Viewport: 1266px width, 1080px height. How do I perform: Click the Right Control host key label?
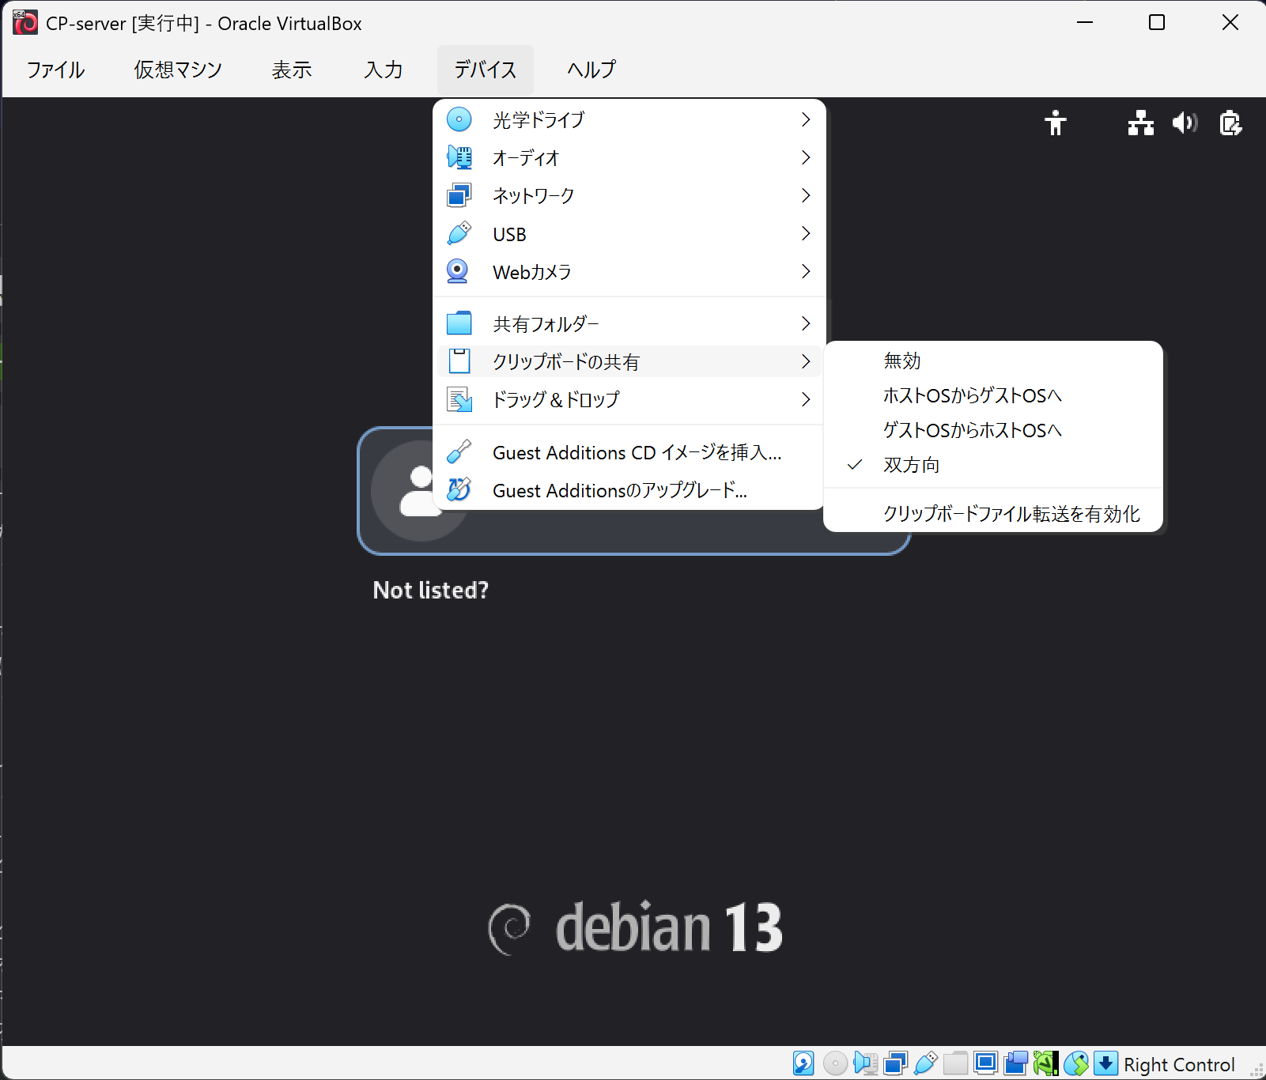click(1179, 1064)
